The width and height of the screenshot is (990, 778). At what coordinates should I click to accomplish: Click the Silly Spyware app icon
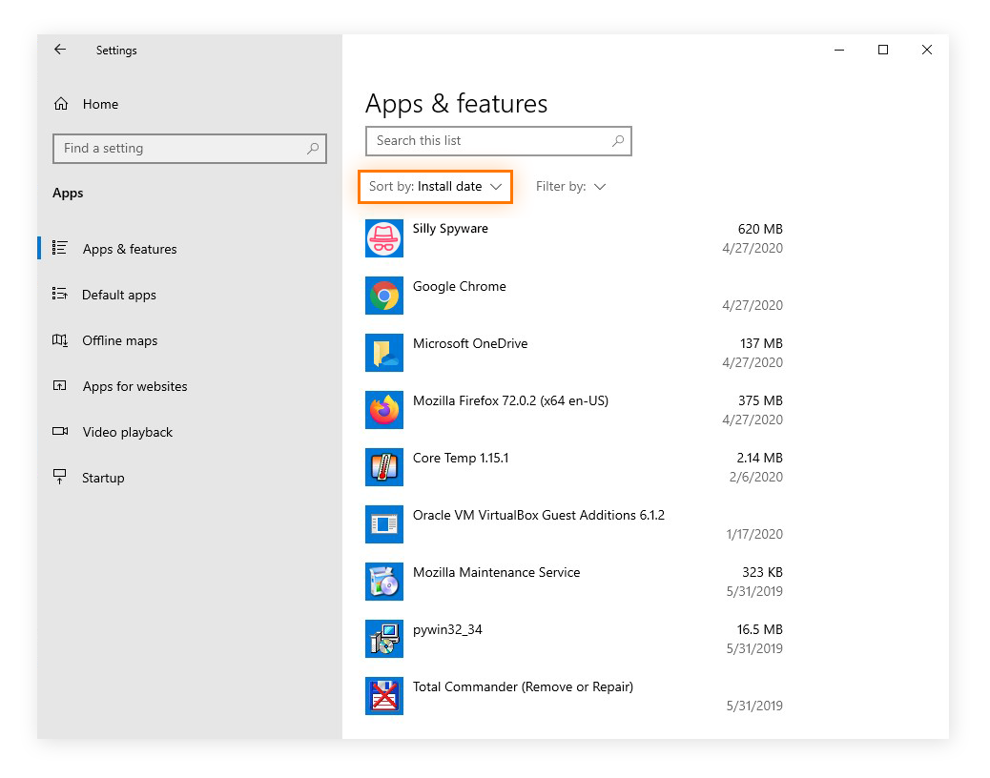click(x=383, y=237)
